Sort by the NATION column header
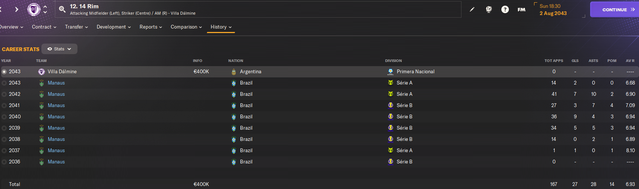Screen dimensions: 639x189 point(236,61)
